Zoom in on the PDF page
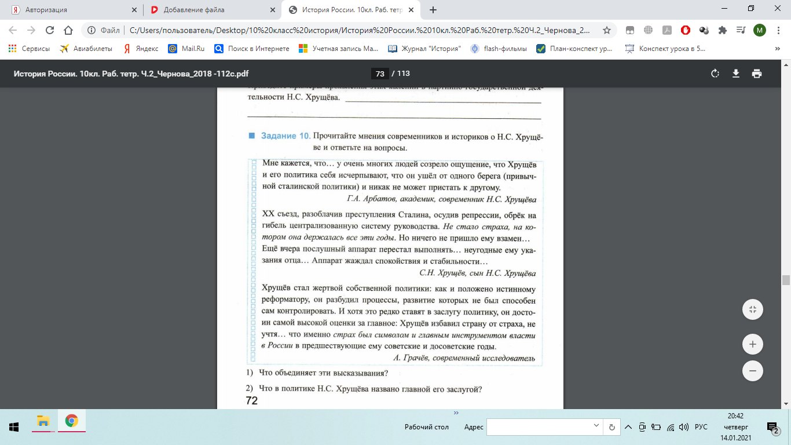The image size is (791, 445). click(x=753, y=344)
